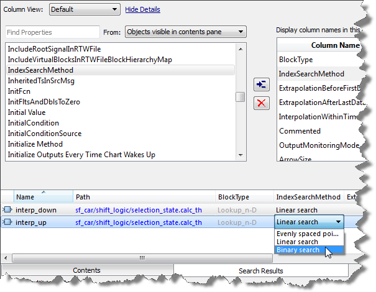Screen dimensions: 376x292
Task: Click the interp_up block icon
Action: (x=8, y=222)
